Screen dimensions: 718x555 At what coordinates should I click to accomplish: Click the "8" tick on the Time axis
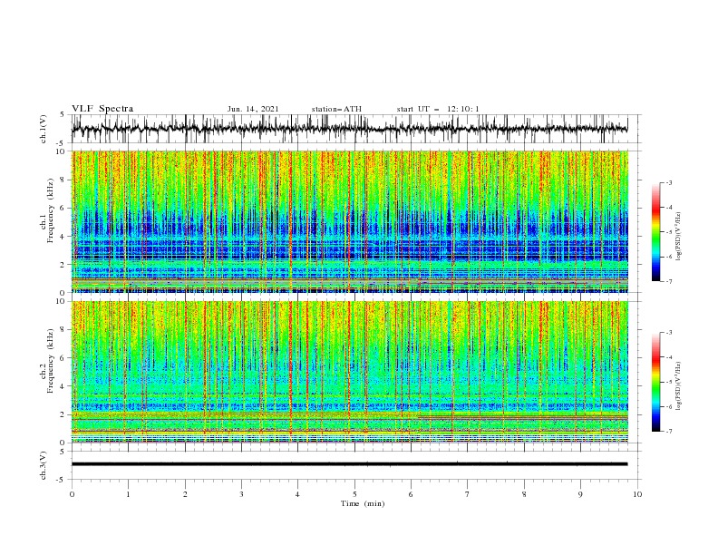coord(524,494)
